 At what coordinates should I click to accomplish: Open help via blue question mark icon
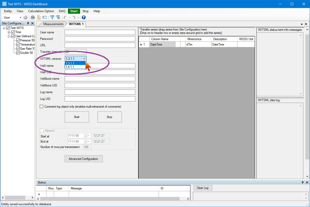(x=83, y=17)
